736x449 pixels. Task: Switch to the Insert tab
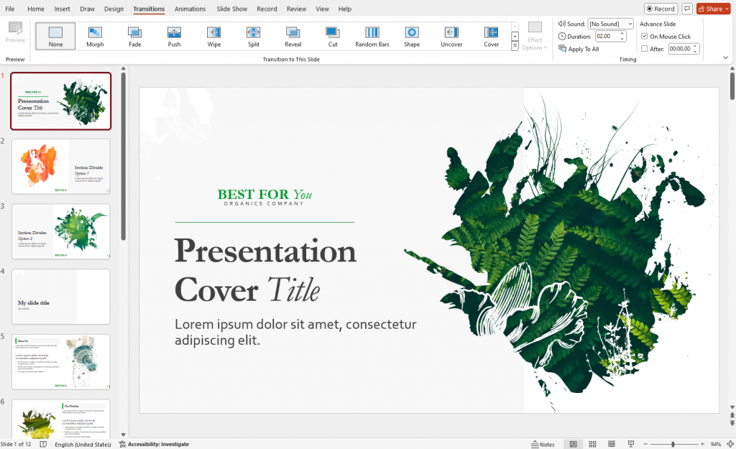click(x=62, y=9)
